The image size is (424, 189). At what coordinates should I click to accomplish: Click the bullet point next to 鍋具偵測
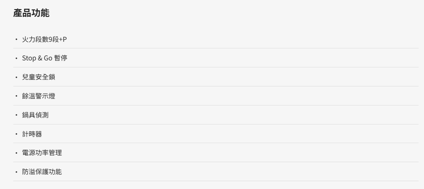click(16, 115)
